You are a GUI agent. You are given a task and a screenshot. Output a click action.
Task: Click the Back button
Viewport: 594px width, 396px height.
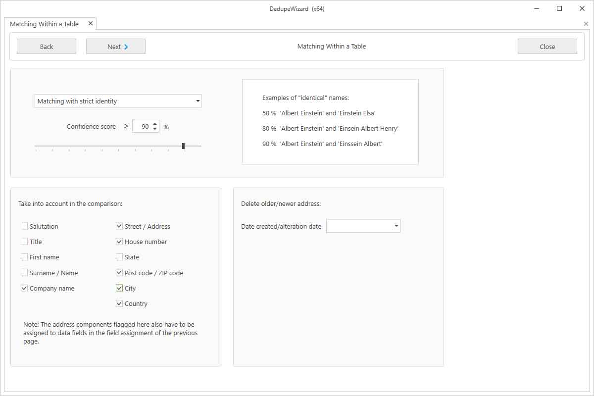46,46
